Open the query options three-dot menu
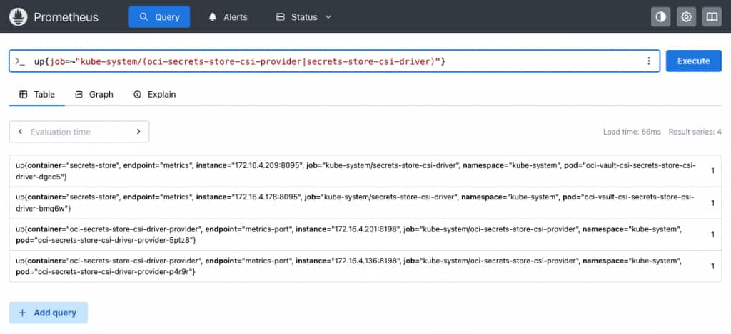 click(648, 61)
